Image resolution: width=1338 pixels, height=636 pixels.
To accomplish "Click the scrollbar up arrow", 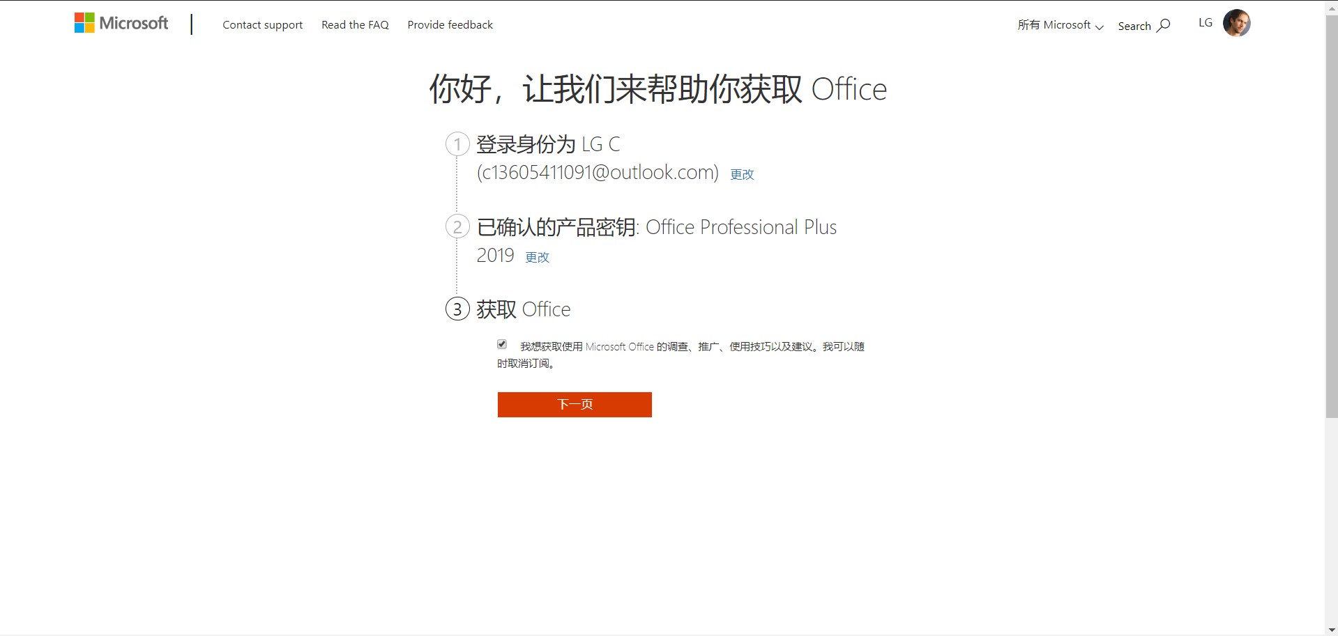I will point(1331,6).
